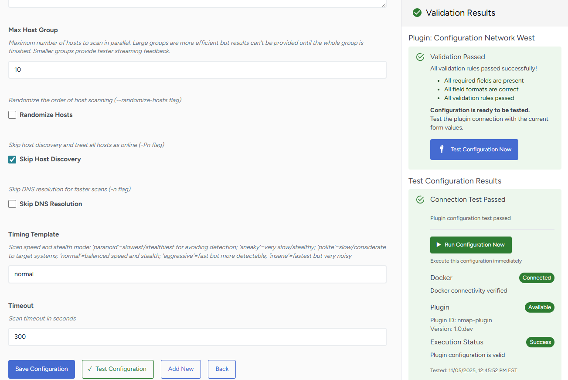Go back using the Back button
The width and height of the screenshot is (568, 380).
point(221,369)
